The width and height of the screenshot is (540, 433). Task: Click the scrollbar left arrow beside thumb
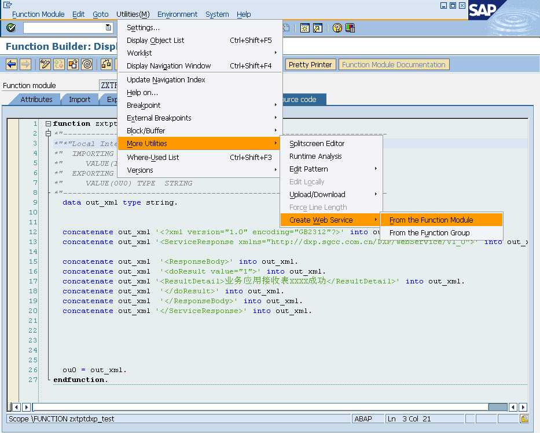click(513, 407)
